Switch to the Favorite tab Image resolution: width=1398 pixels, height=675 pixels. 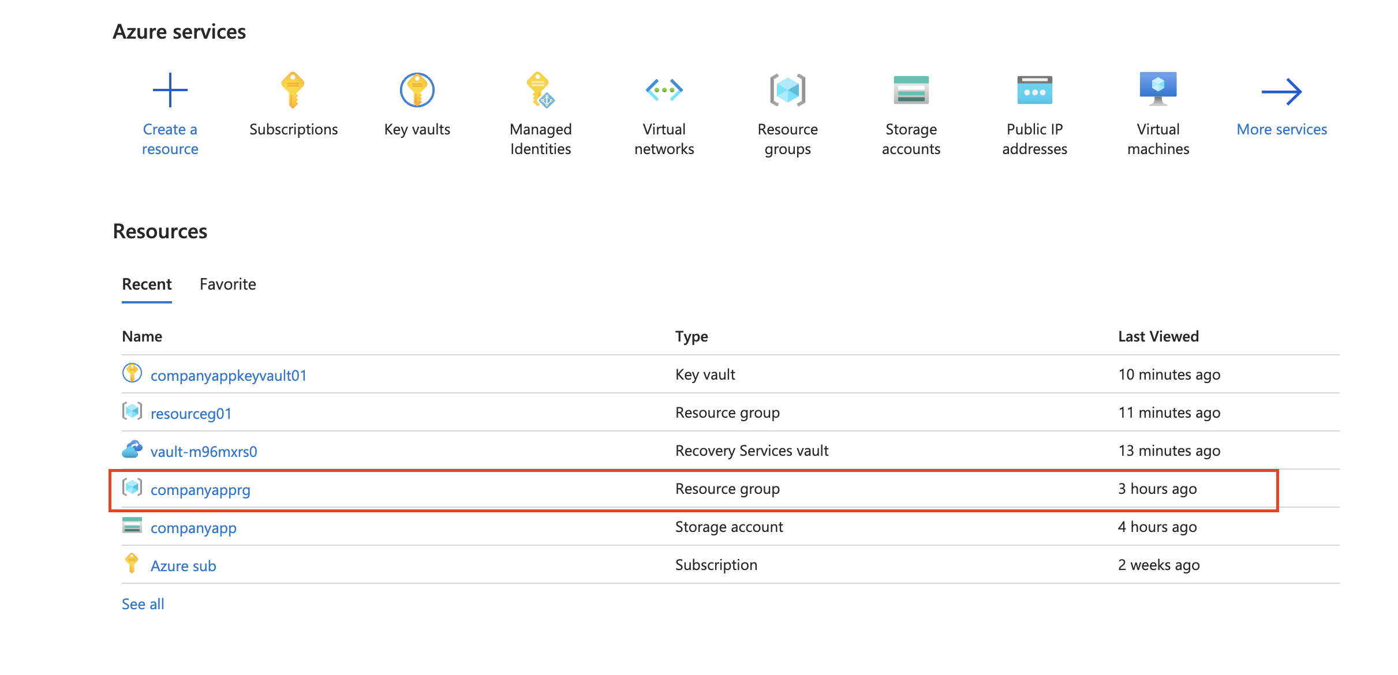click(228, 284)
